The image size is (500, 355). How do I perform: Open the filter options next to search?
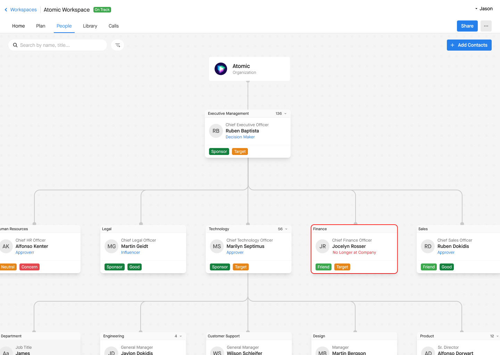(117, 45)
